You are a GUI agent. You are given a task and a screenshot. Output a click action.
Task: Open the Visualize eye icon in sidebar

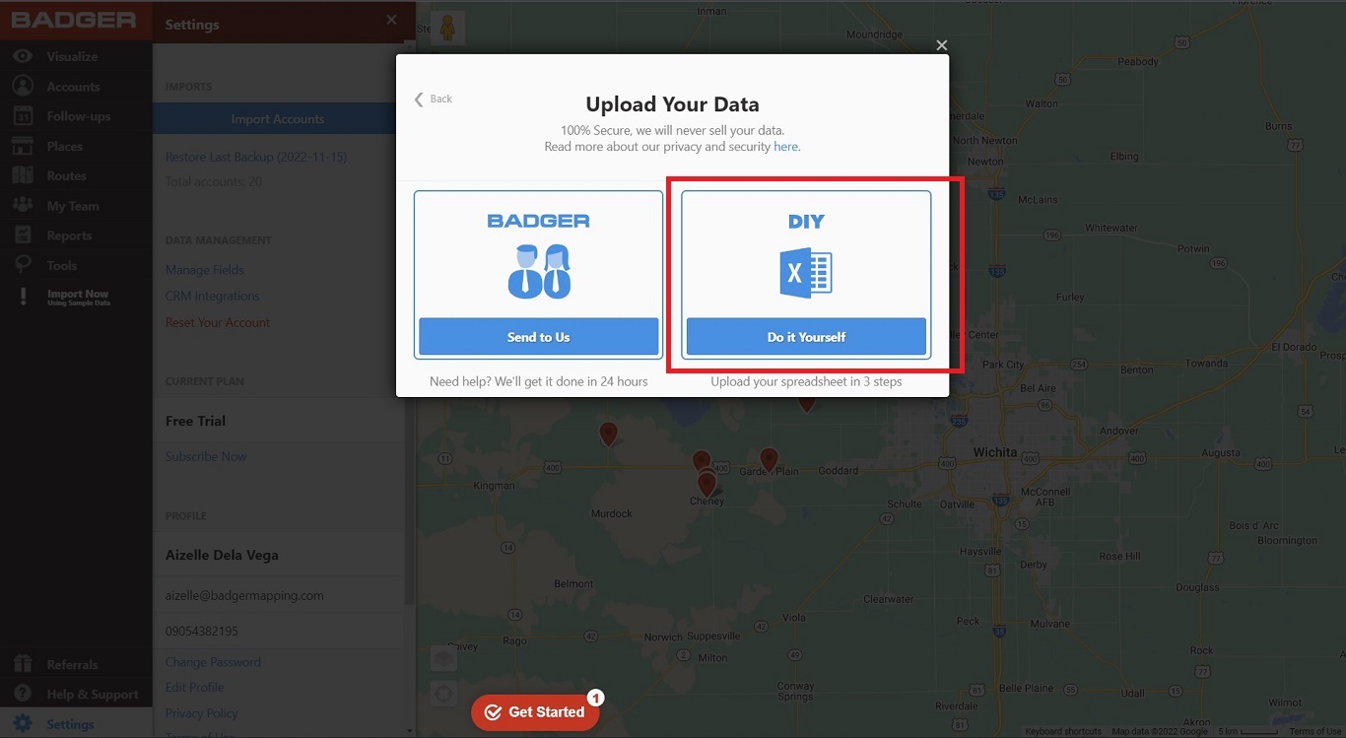point(23,56)
